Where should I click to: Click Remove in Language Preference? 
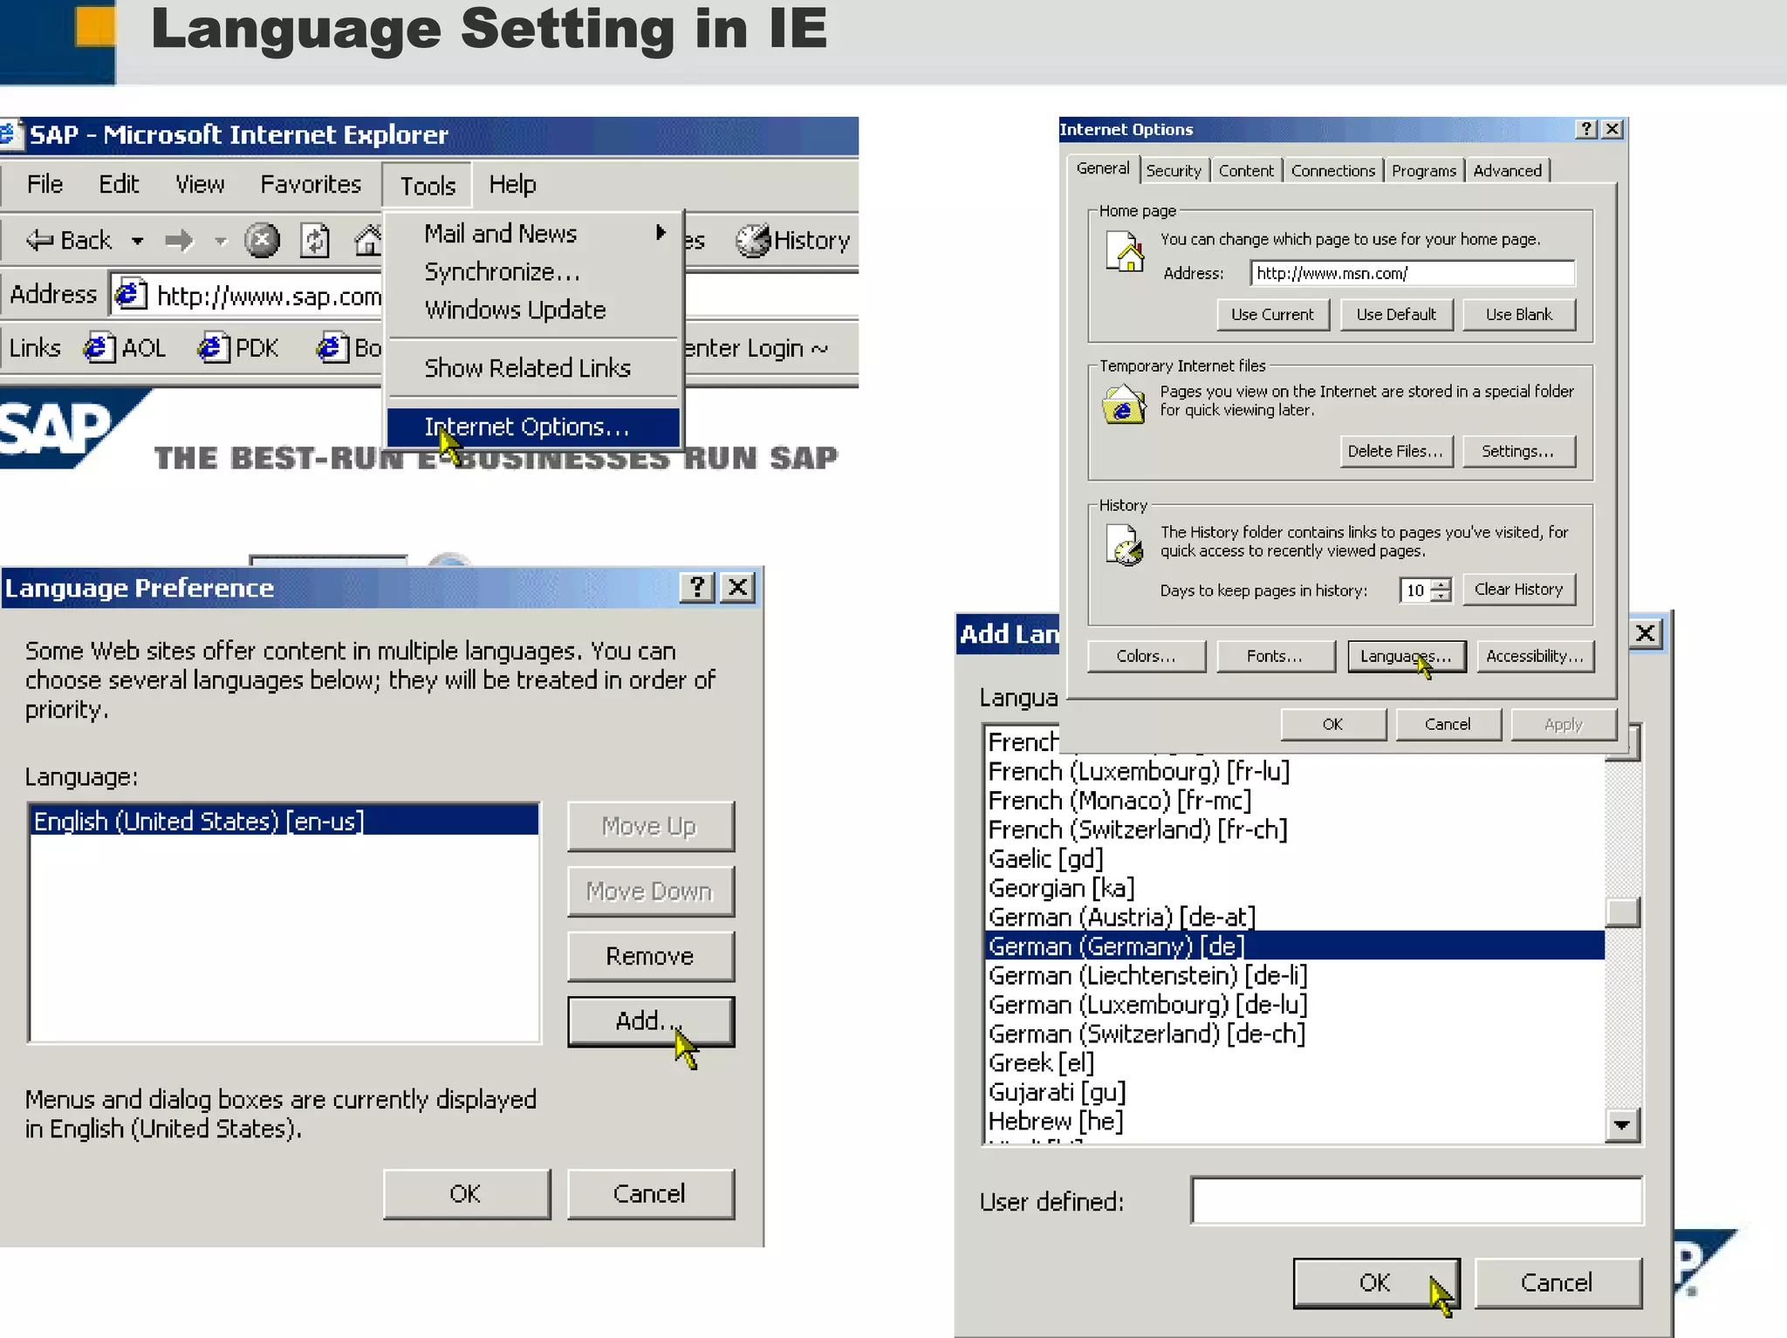click(x=650, y=956)
